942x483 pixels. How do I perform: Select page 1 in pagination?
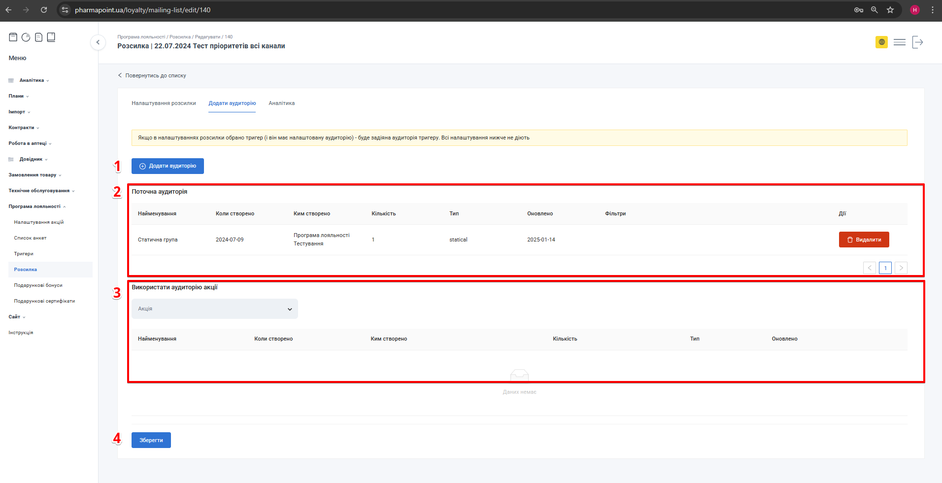[885, 268]
